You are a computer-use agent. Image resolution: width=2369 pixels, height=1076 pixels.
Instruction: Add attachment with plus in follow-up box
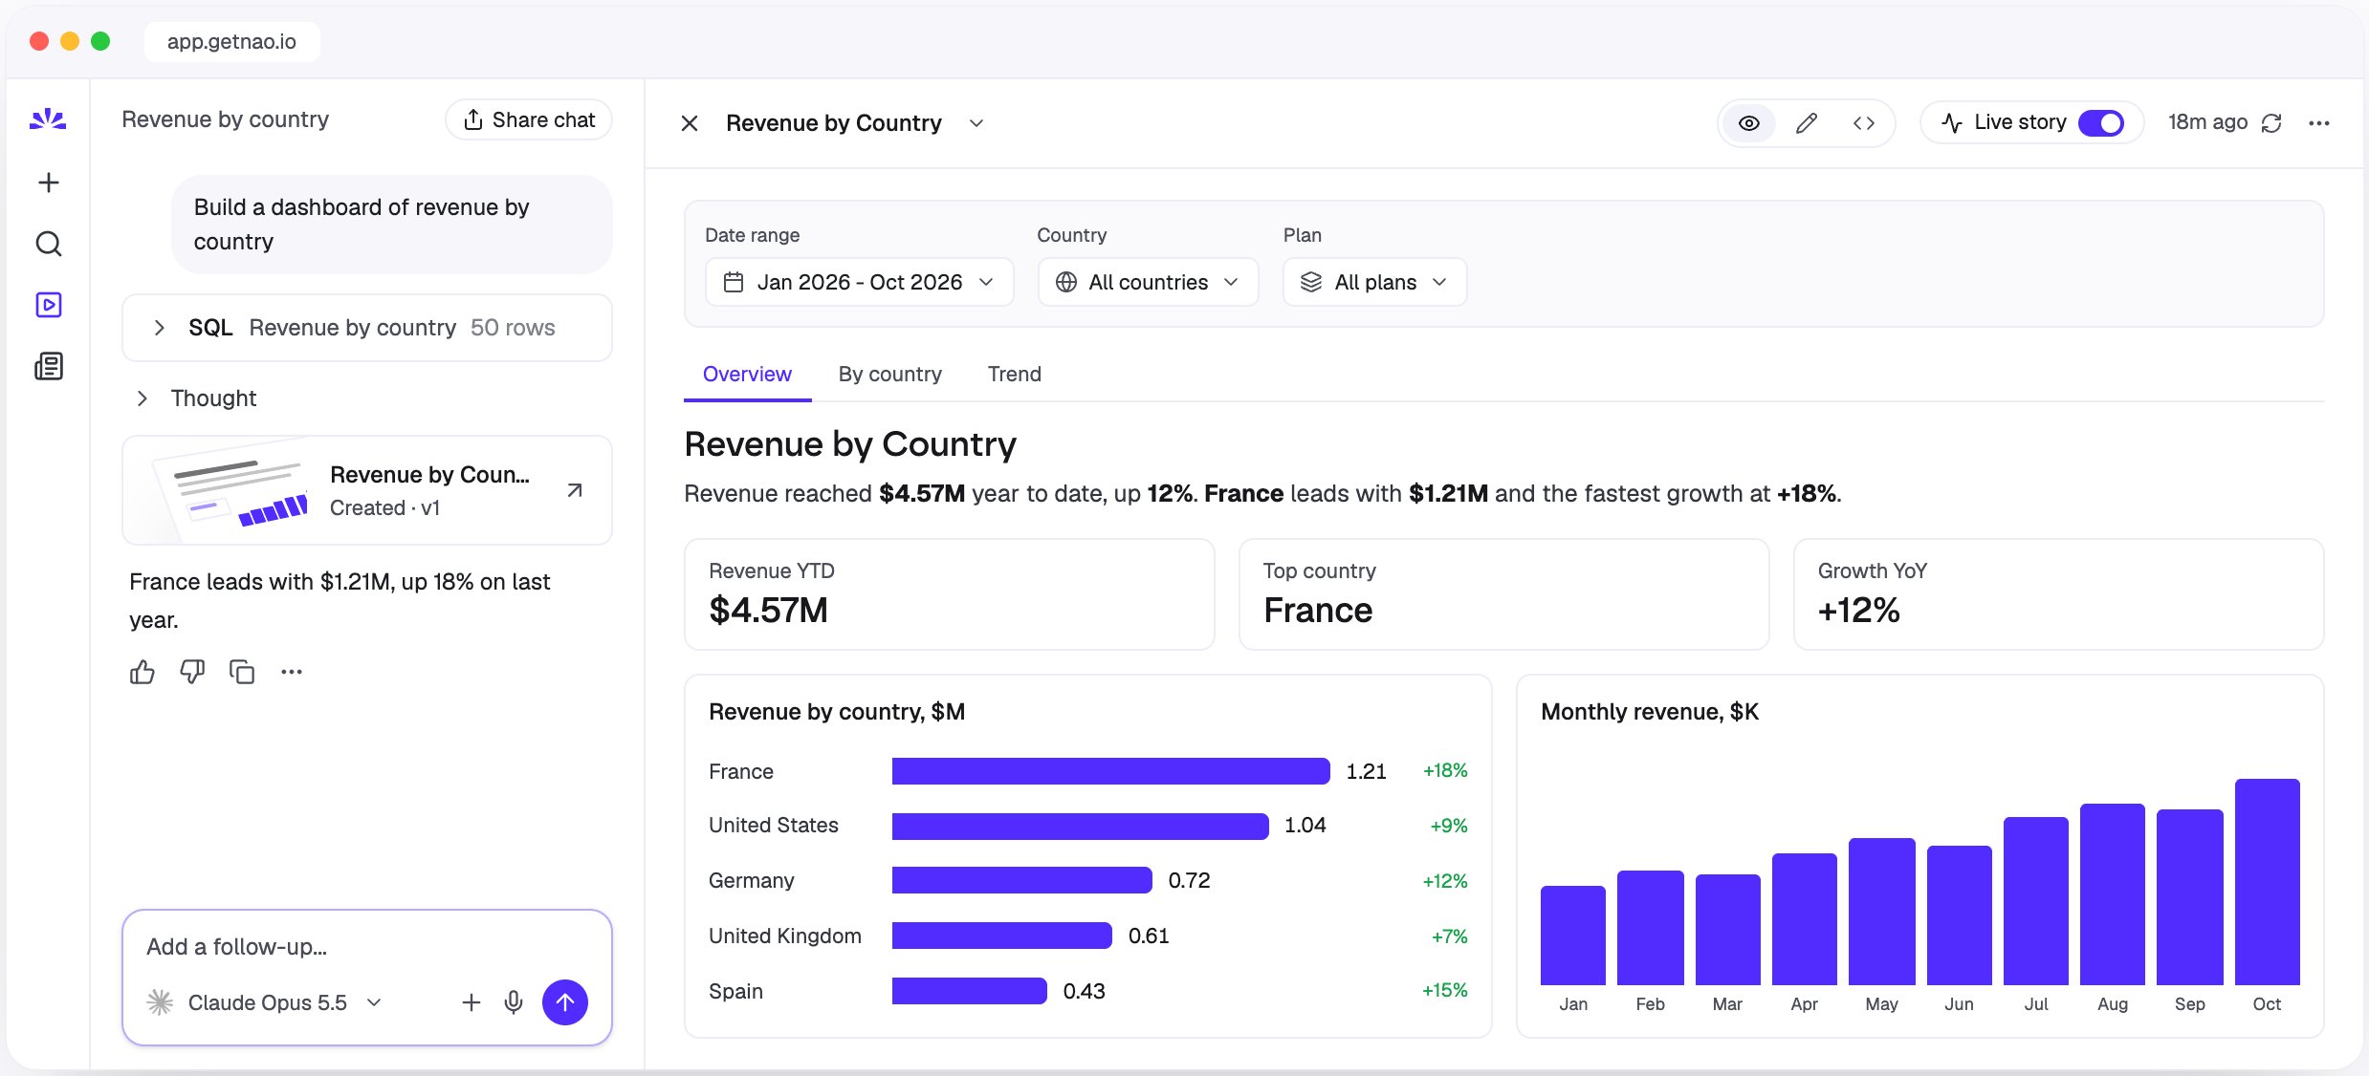click(472, 1002)
